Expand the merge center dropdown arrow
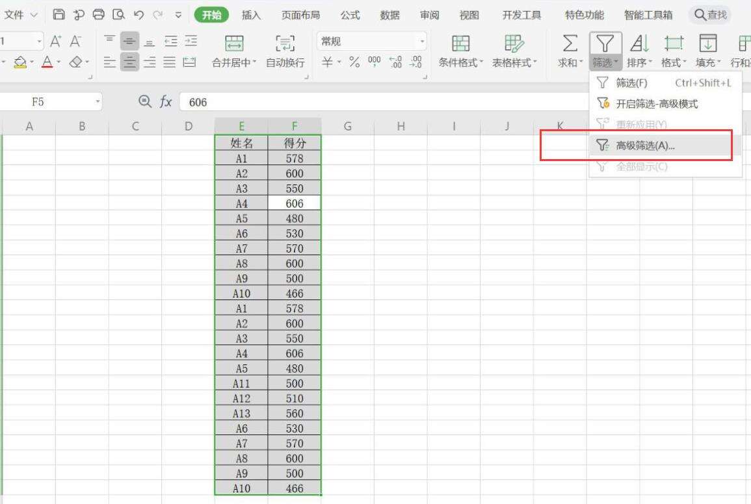 [x=254, y=62]
